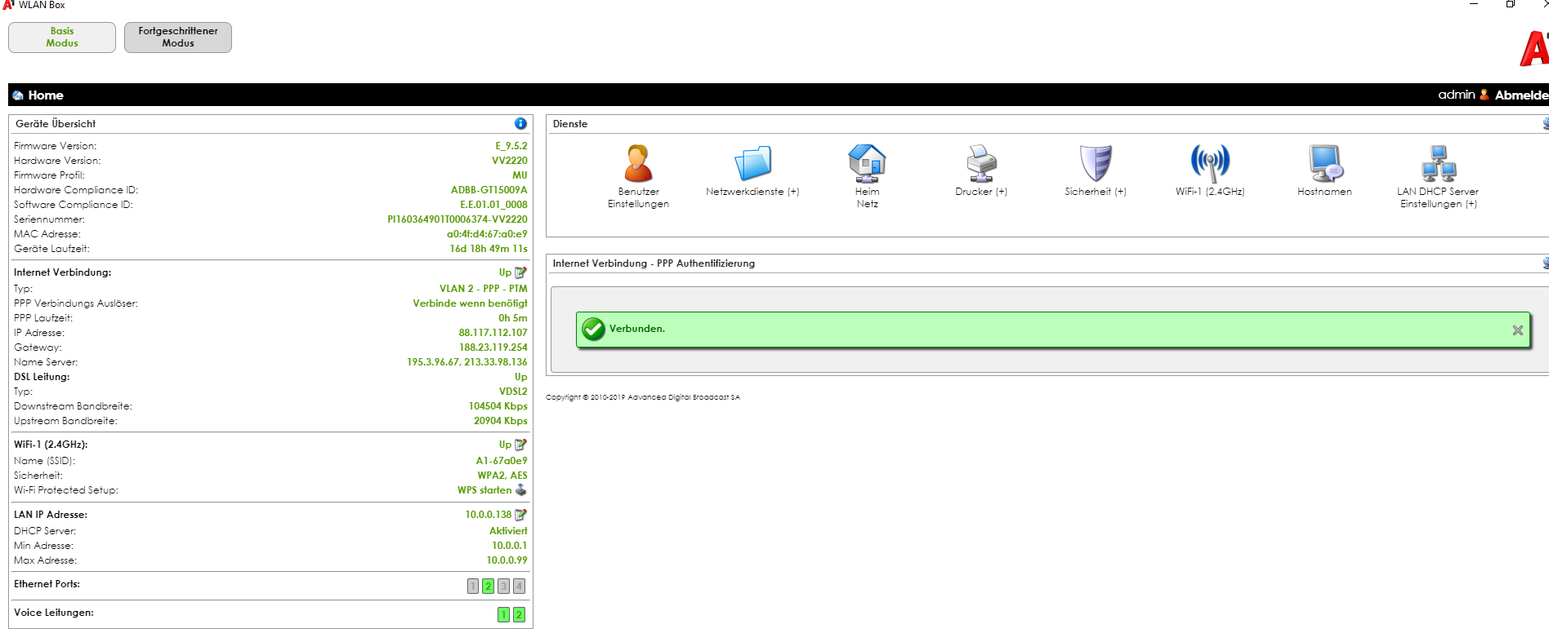Image resolution: width=1549 pixels, height=633 pixels.
Task: Select Typ VLAN 2 - PPP - PTM value
Action: pyautogui.click(x=484, y=289)
